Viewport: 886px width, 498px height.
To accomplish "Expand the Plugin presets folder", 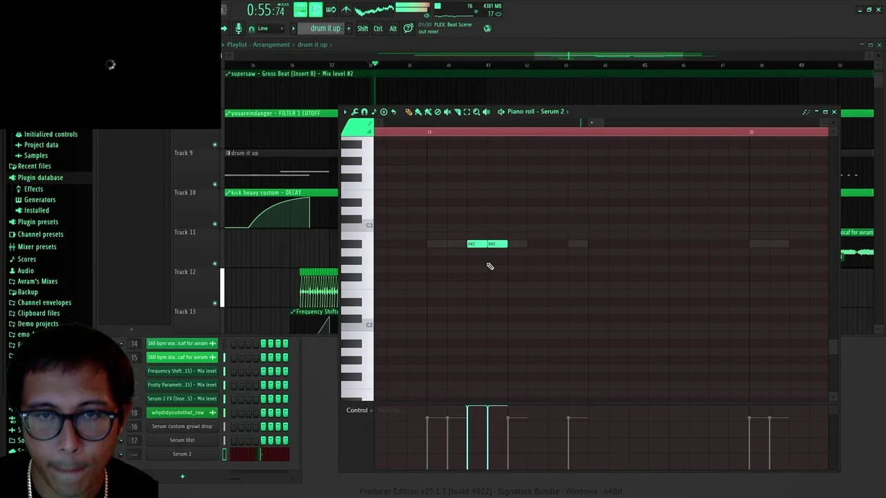I will (37, 222).
